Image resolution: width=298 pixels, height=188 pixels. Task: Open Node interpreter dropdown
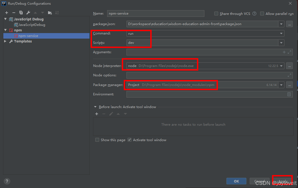(281, 66)
